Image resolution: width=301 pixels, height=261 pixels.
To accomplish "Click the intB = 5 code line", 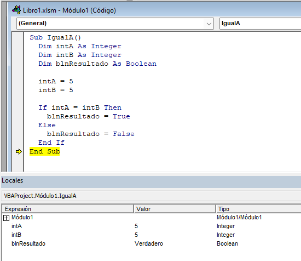I will pyautogui.click(x=56, y=90).
